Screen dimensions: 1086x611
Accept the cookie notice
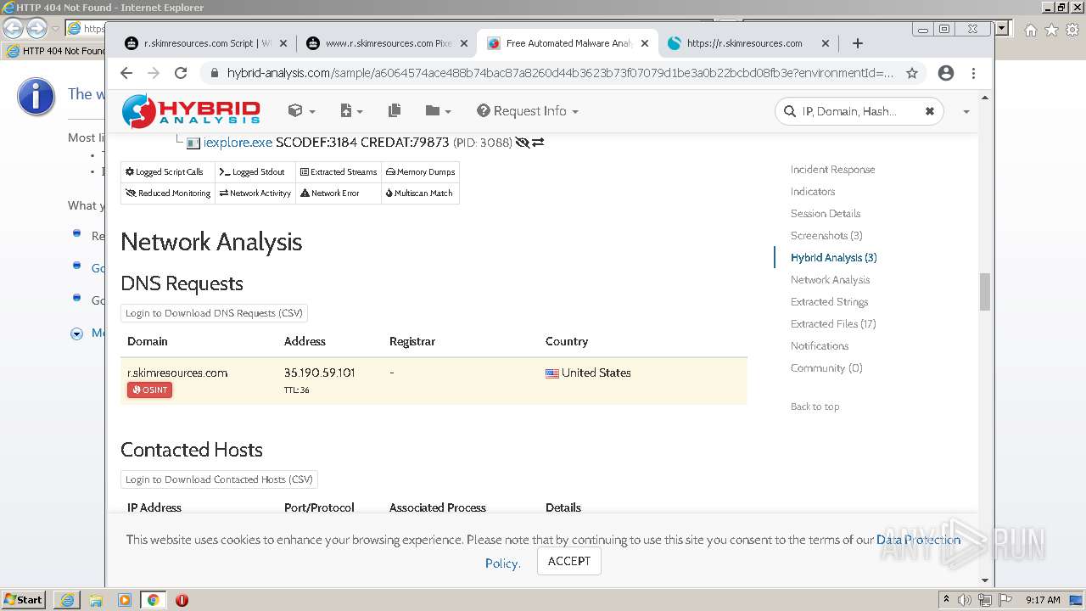coord(568,561)
